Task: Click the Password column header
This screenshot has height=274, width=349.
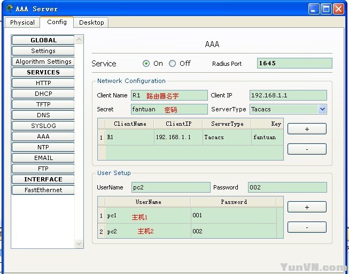Action: pos(234,202)
